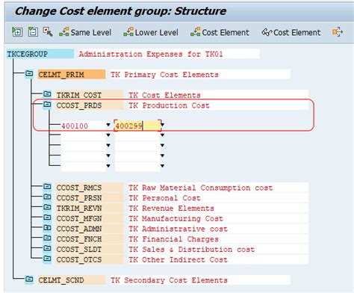Image resolution: width=354 pixels, height=293 pixels.
Task: Click the CCOST_FNCH folder icon
Action: [x=47, y=238]
